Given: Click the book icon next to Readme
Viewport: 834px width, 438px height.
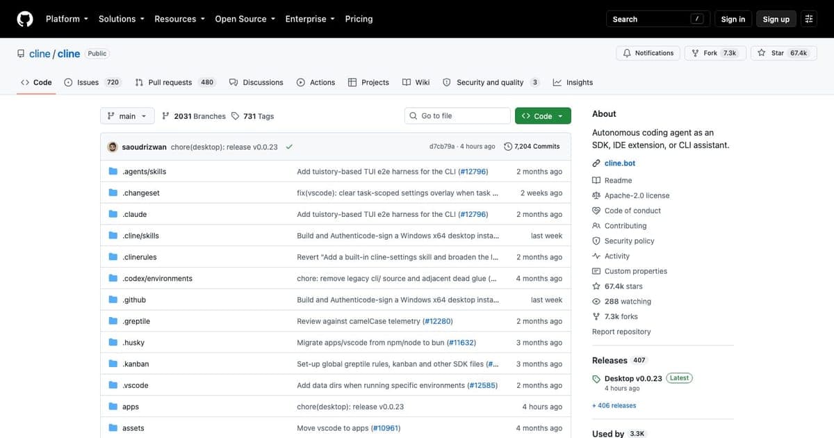Looking at the screenshot, I should click(x=596, y=180).
